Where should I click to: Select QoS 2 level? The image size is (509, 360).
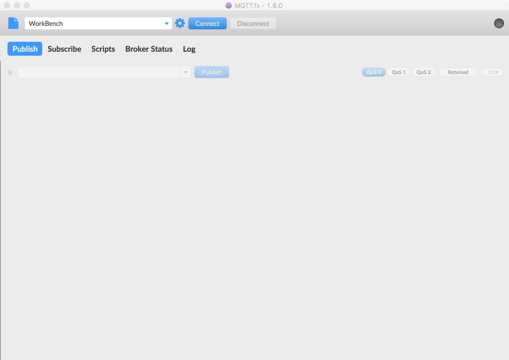tap(424, 72)
